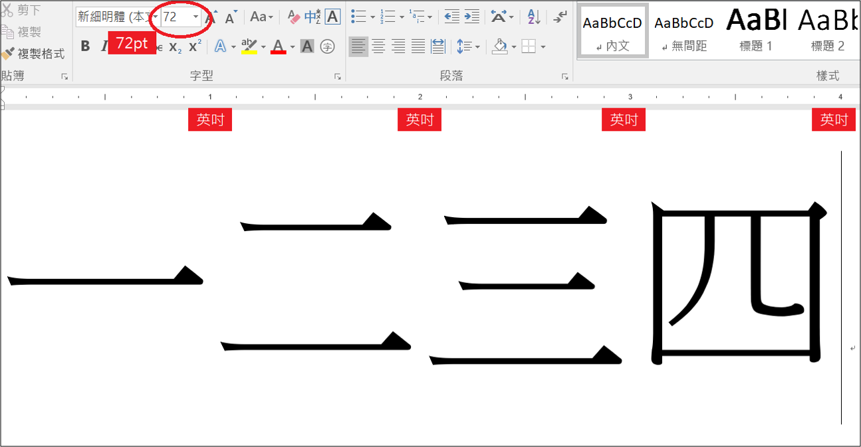861x447 pixels.
Task: Apply paragraph shading paint bucket
Action: tap(500, 46)
